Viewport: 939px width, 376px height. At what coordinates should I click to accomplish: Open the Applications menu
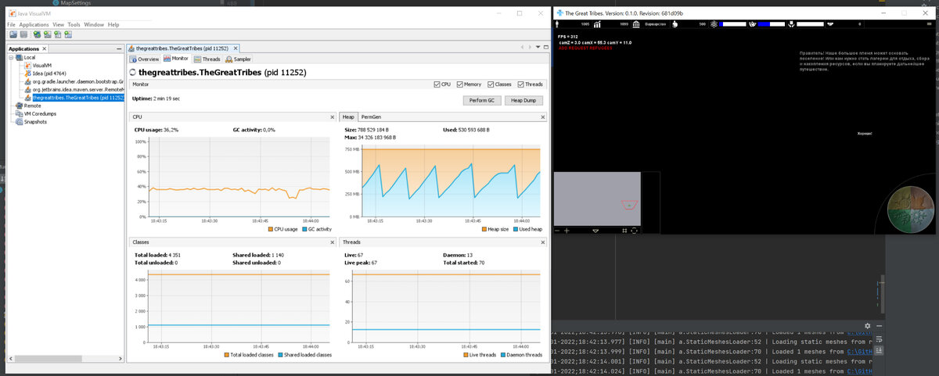click(x=34, y=24)
